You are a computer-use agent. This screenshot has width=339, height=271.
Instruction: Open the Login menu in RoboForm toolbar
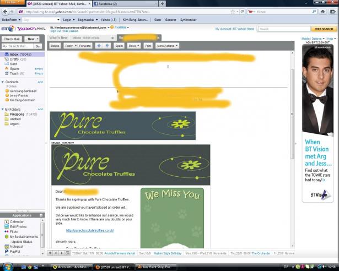69,20
